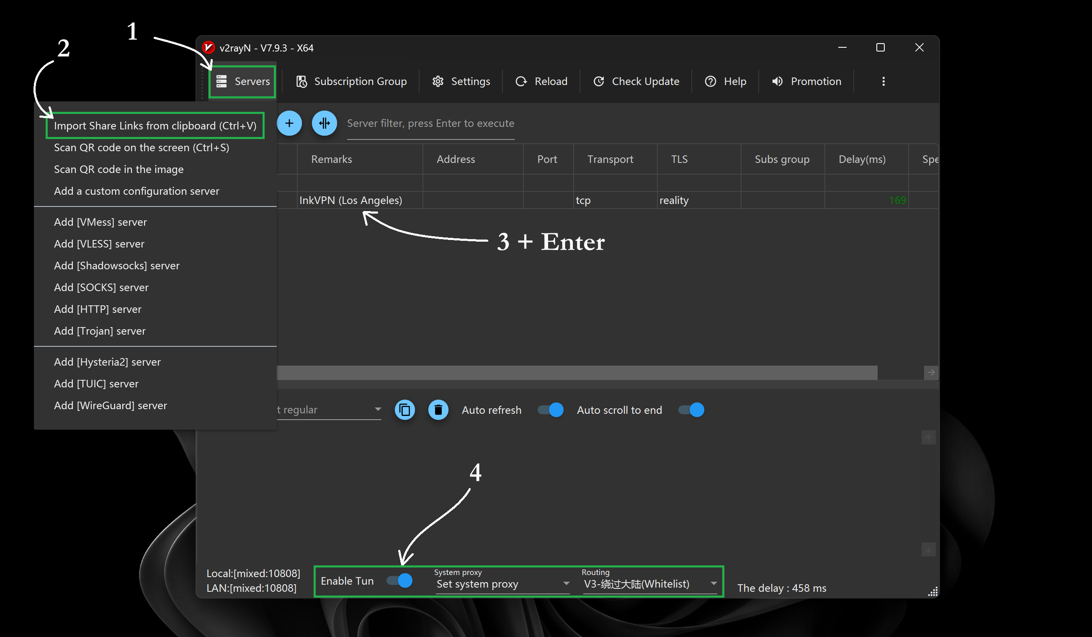Select Add a custom configuration server
This screenshot has width=1092, height=637.
pos(155,191)
